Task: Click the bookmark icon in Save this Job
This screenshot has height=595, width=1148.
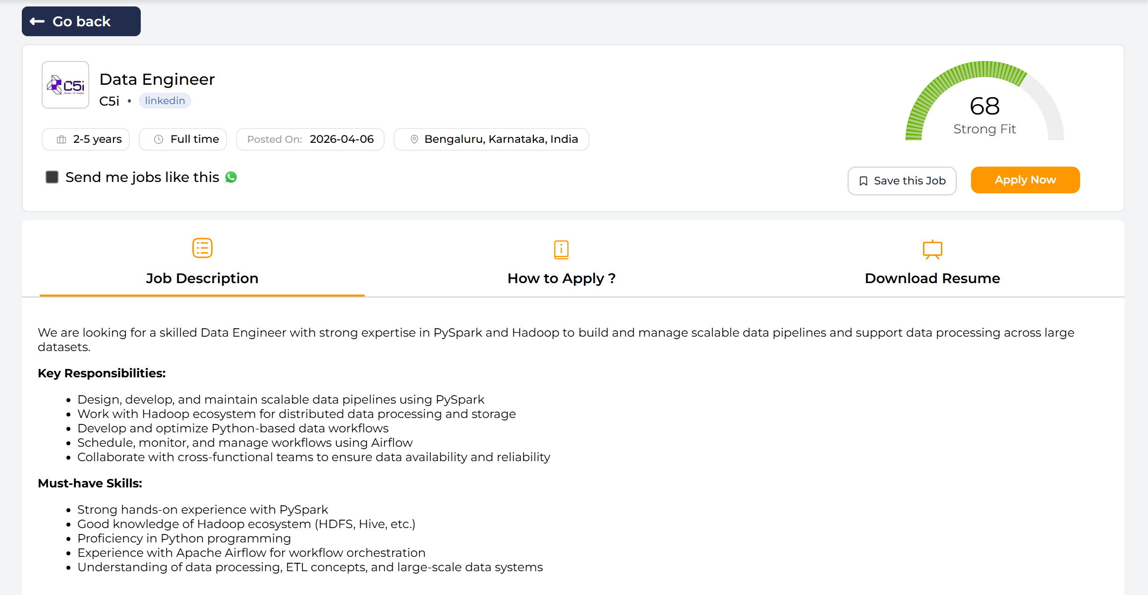Action: pyautogui.click(x=863, y=181)
